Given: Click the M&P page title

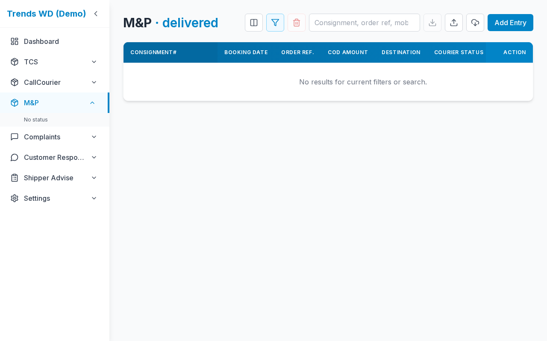Looking at the screenshot, I should pos(137,23).
